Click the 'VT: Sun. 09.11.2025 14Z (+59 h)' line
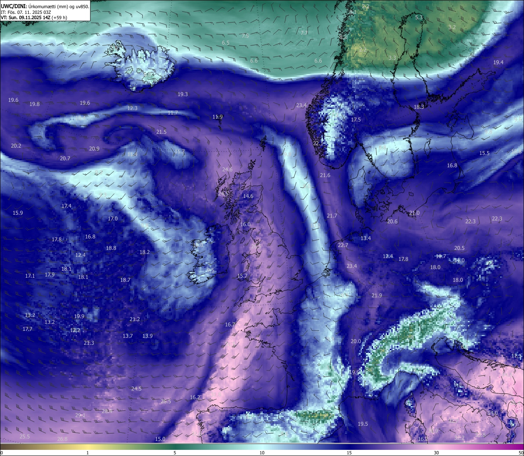This screenshot has width=524, height=456. pyautogui.click(x=34, y=18)
